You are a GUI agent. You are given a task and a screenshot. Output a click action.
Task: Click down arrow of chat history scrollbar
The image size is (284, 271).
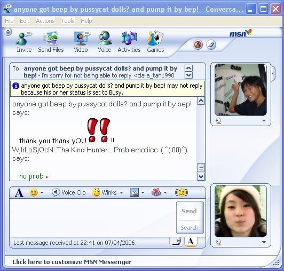201,176
